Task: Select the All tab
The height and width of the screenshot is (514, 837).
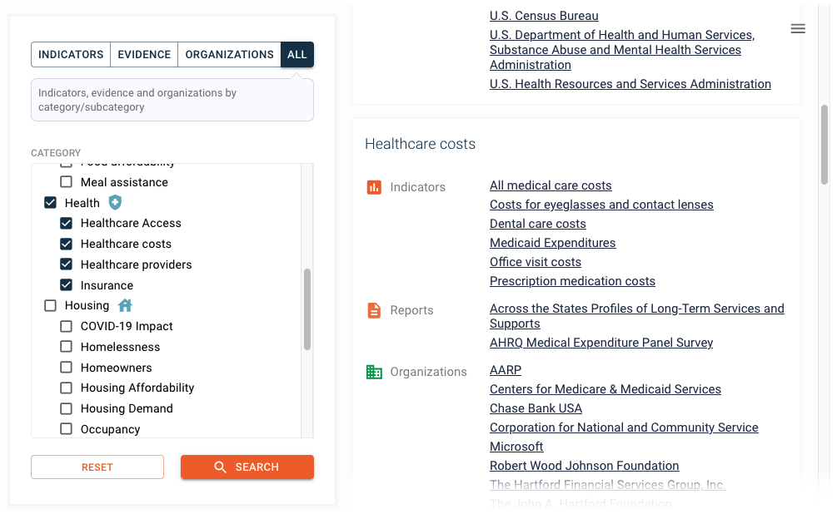Action: tap(297, 54)
